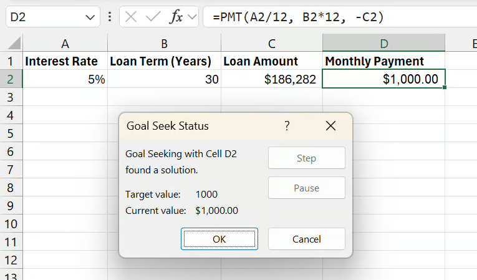This screenshot has width=477, height=280.
Task: Click the Insert Function fx icon
Action: [x=176, y=17]
